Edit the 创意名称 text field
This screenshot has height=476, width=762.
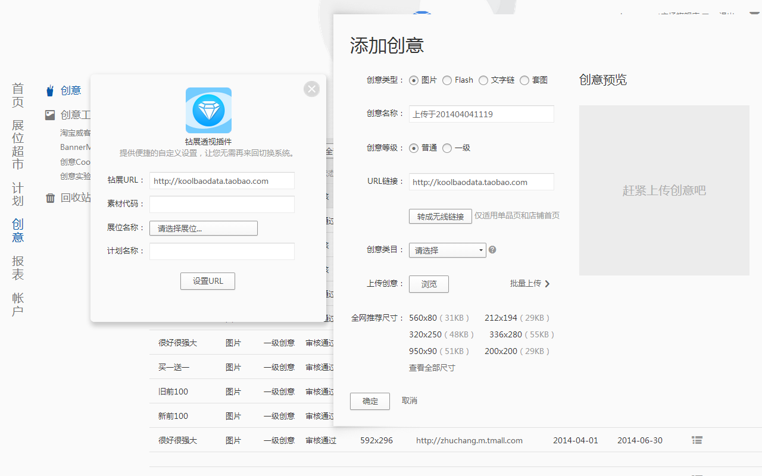[x=482, y=114]
